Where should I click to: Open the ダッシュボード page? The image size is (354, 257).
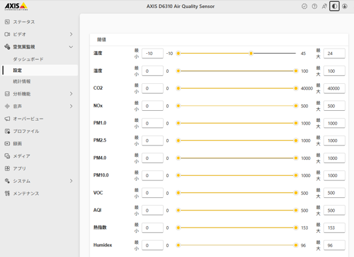point(28,59)
